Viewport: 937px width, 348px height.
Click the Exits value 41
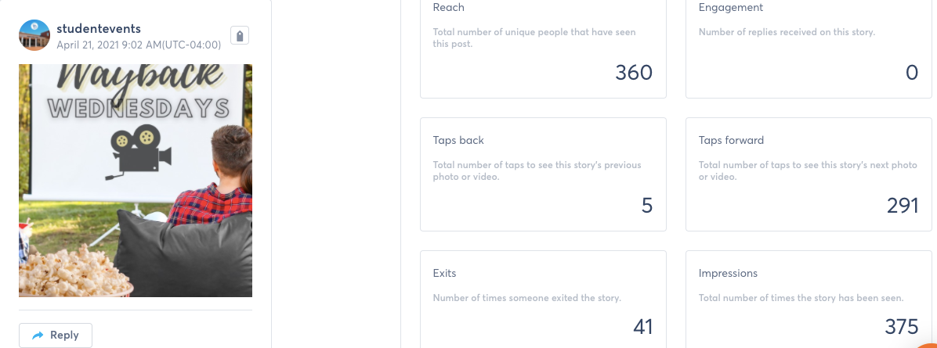(x=643, y=327)
